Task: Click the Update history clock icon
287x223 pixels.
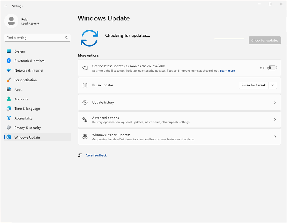Action: coord(85,102)
